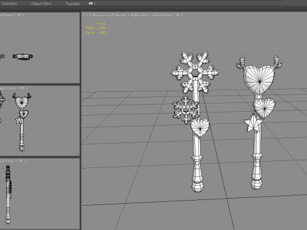Screen dimensions: 307x230
Task: Select the star ornament on the right wand
Action: [x=253, y=123]
